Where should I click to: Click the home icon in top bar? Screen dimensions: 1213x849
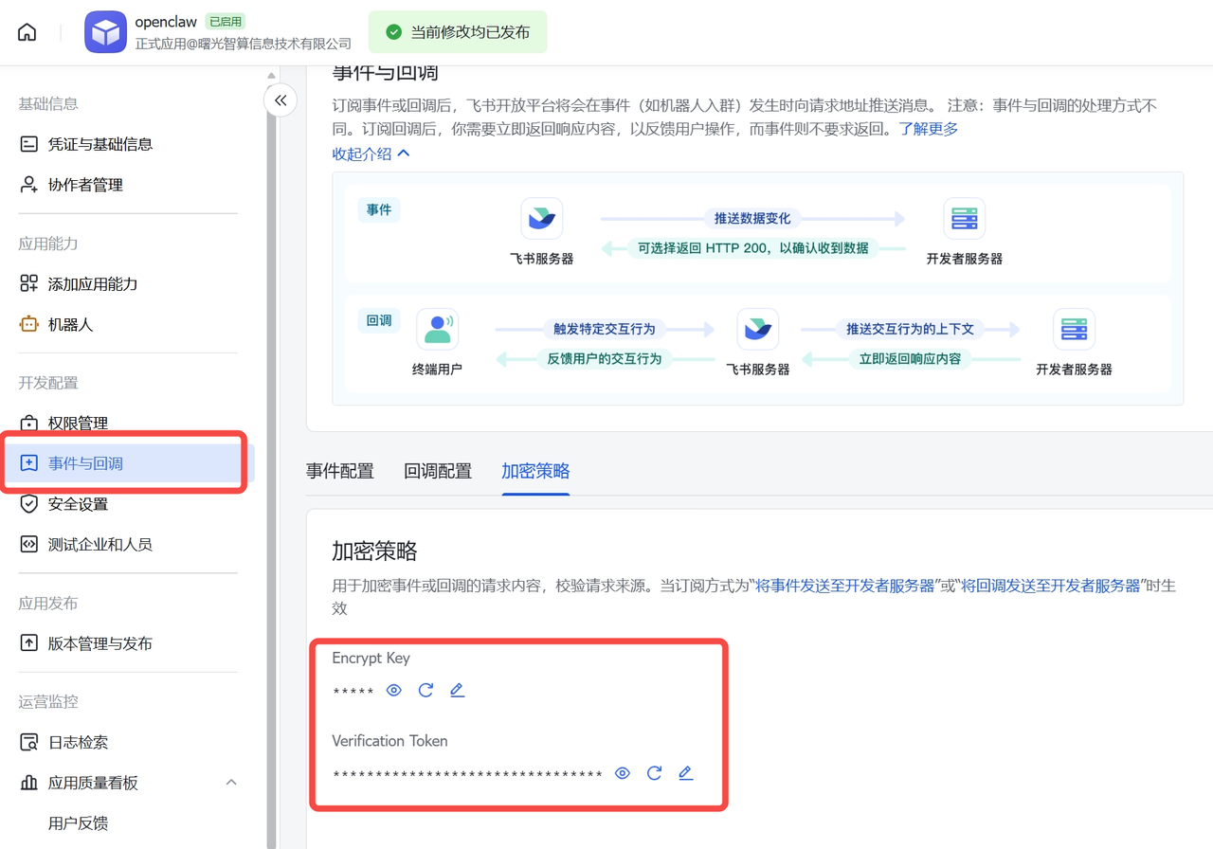pyautogui.click(x=27, y=32)
